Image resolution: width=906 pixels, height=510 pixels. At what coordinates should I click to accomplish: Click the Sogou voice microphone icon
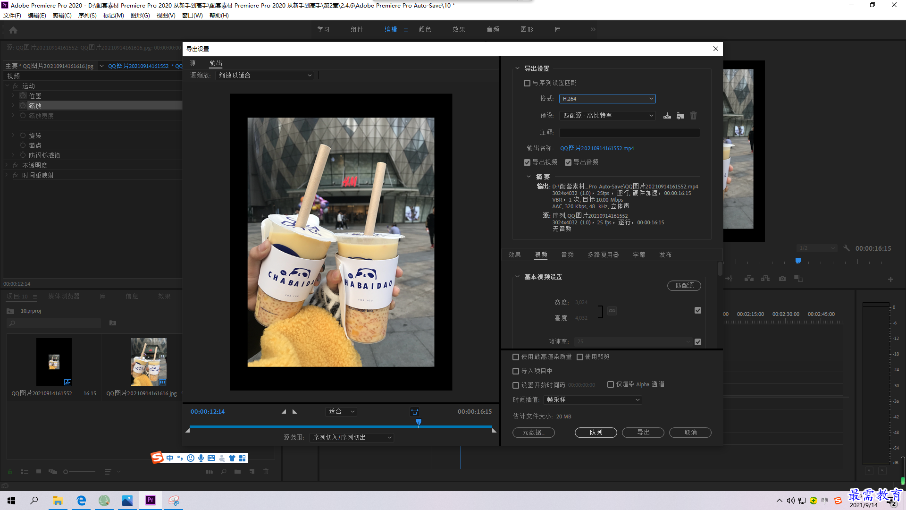tap(201, 458)
